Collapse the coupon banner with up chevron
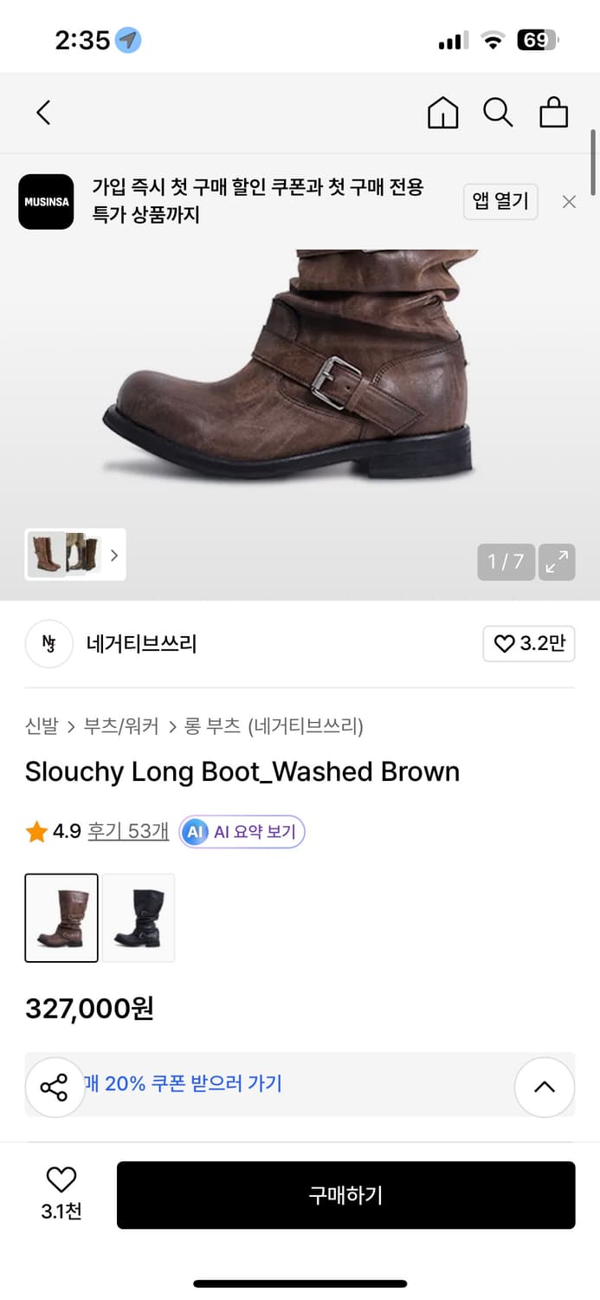600x1300 pixels. click(545, 1087)
